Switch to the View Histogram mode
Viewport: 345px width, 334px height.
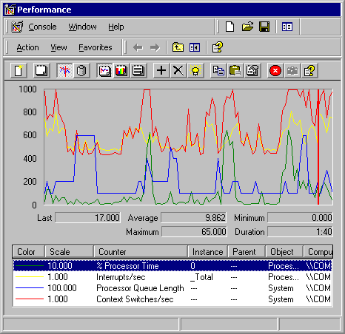pos(121,71)
